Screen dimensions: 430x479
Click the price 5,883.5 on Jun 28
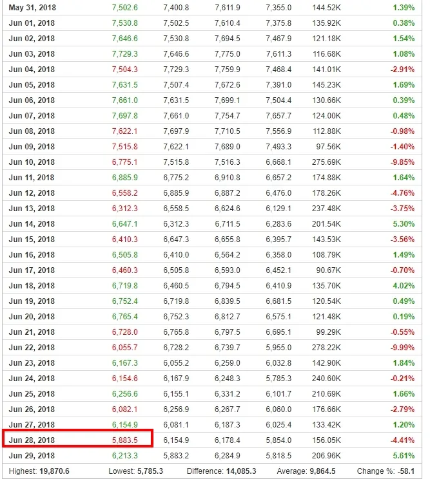[125, 440]
